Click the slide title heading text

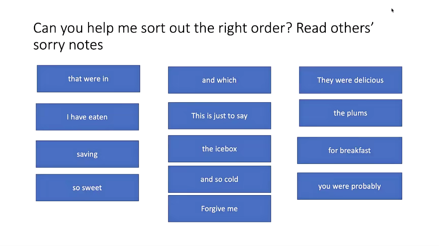[x=203, y=36]
